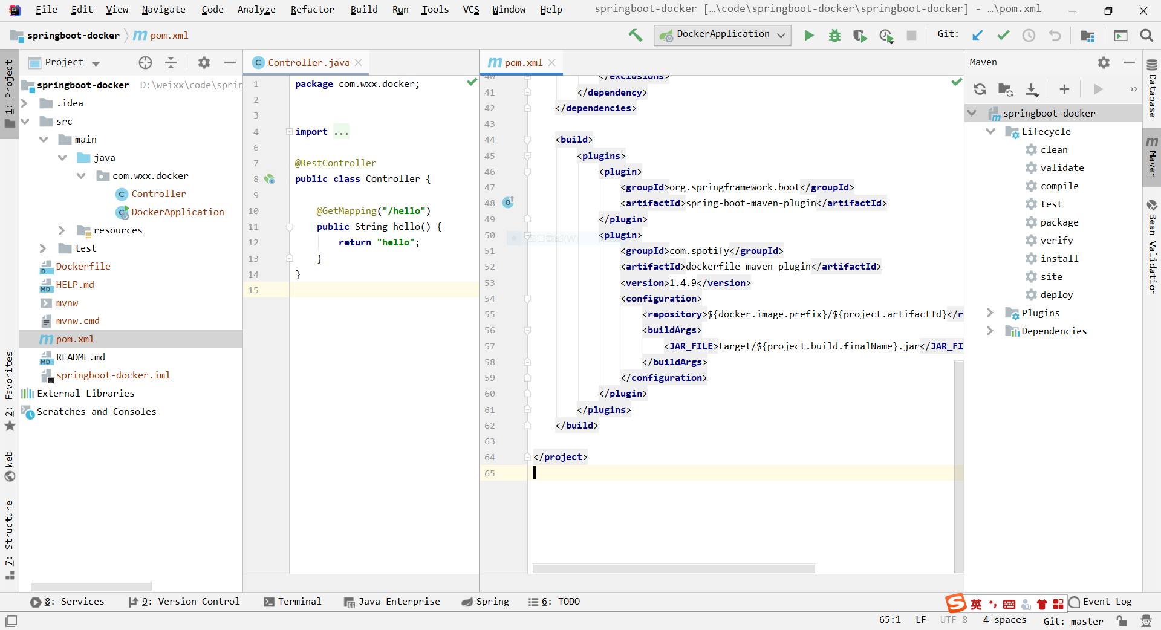The height and width of the screenshot is (630, 1161).
Task: Open the Refactor menu
Action: 312,10
